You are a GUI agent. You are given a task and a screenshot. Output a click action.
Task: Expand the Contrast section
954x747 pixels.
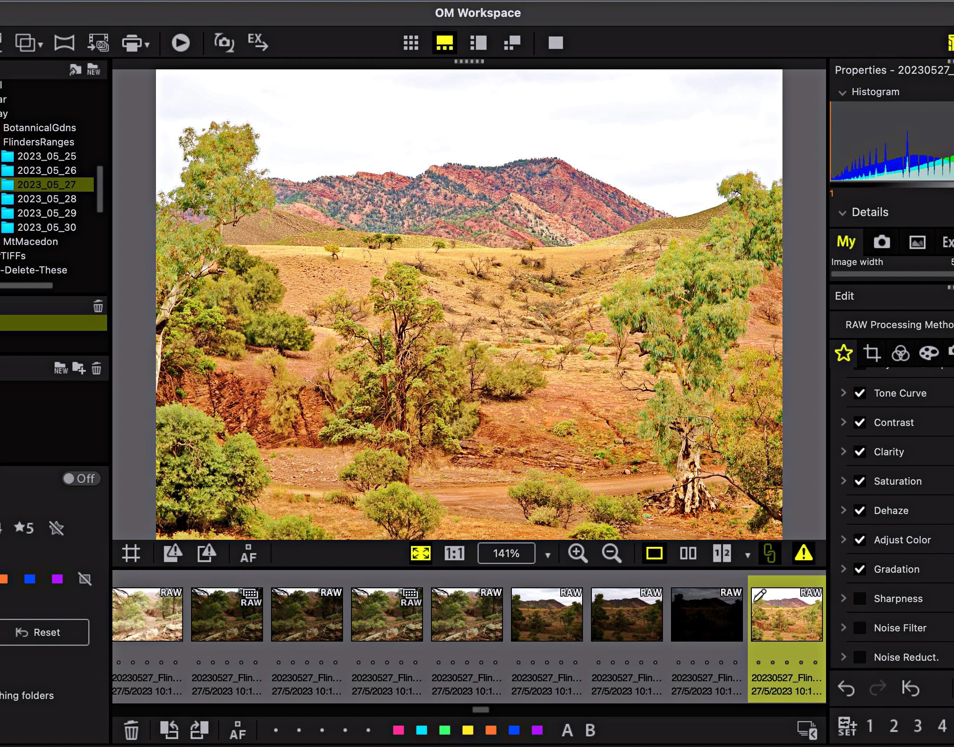(x=843, y=422)
